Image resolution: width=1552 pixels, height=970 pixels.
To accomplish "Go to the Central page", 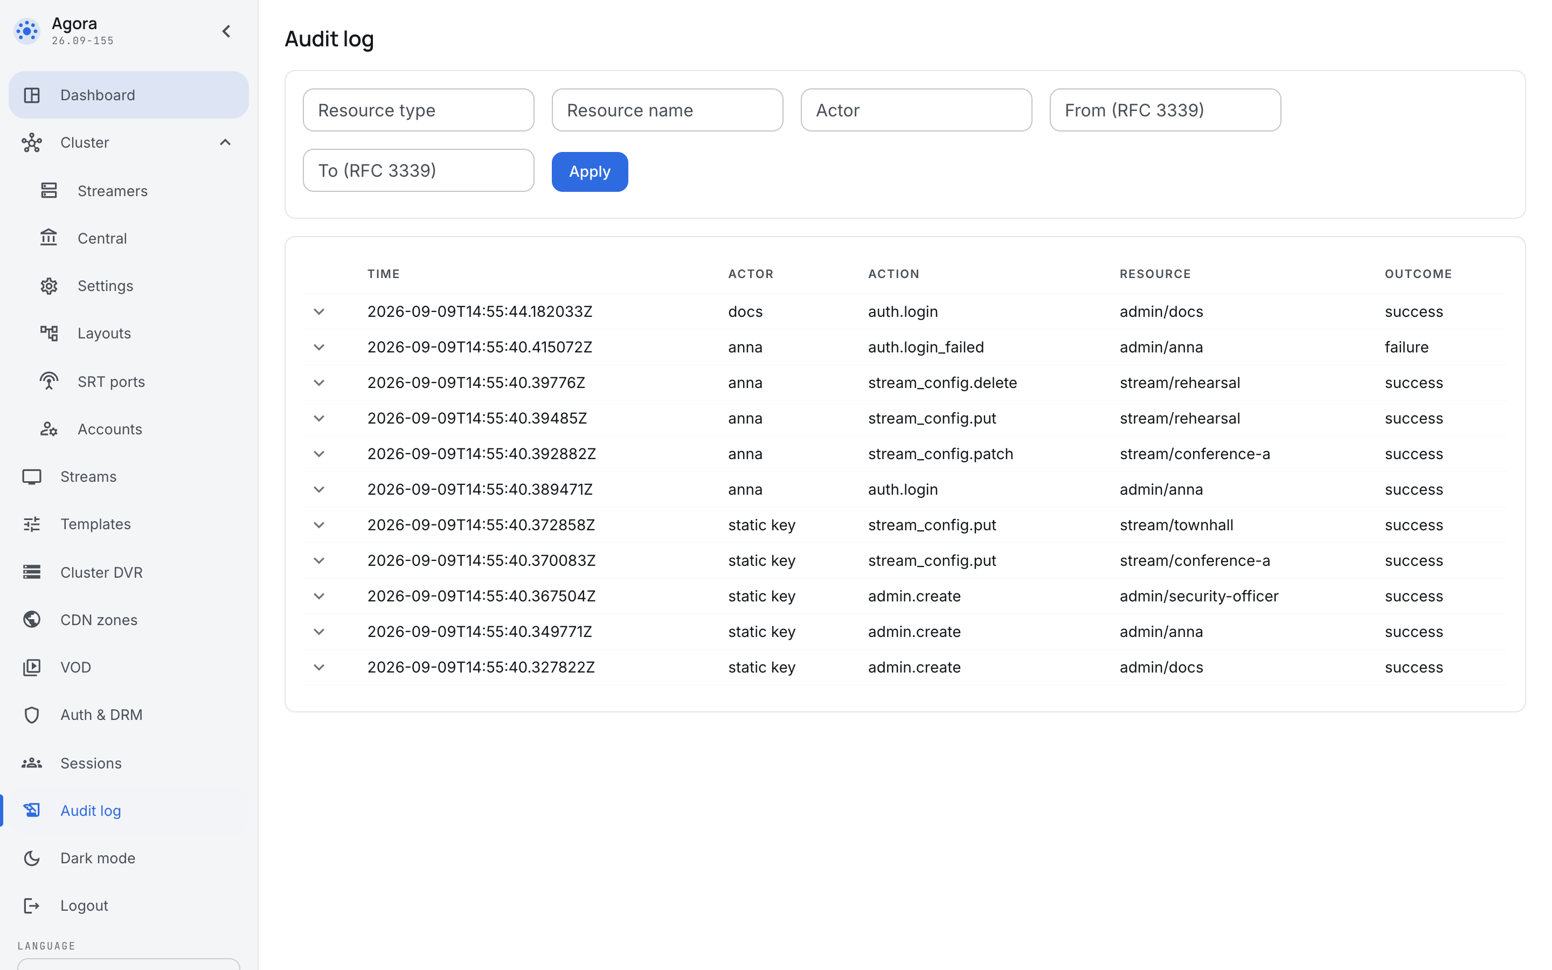I will pyautogui.click(x=129, y=238).
